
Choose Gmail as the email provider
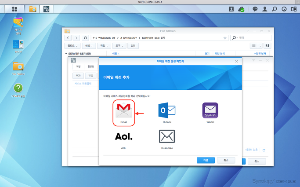pyautogui.click(x=124, y=113)
